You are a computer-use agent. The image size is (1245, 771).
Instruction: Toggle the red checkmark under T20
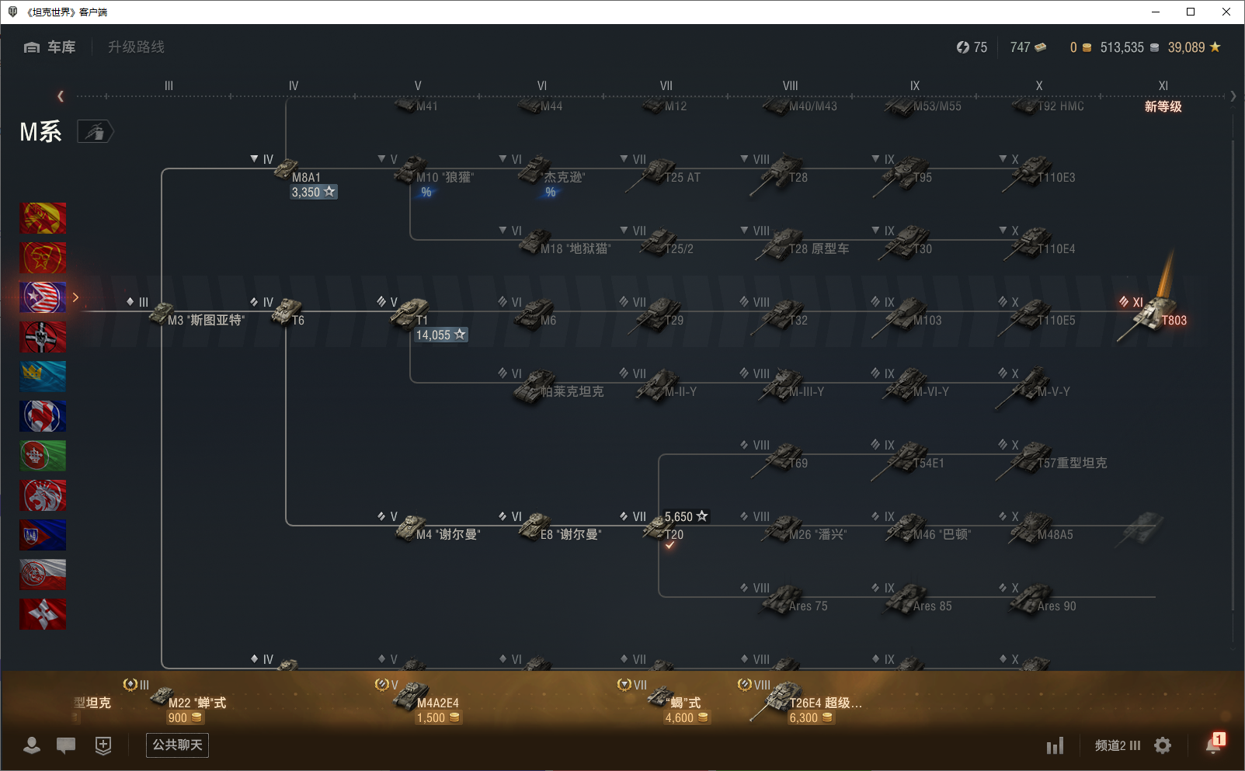(669, 545)
